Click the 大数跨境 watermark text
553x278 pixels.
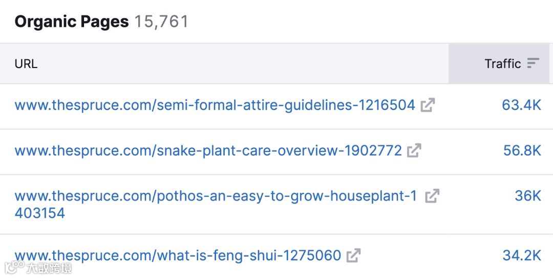pyautogui.click(x=49, y=268)
